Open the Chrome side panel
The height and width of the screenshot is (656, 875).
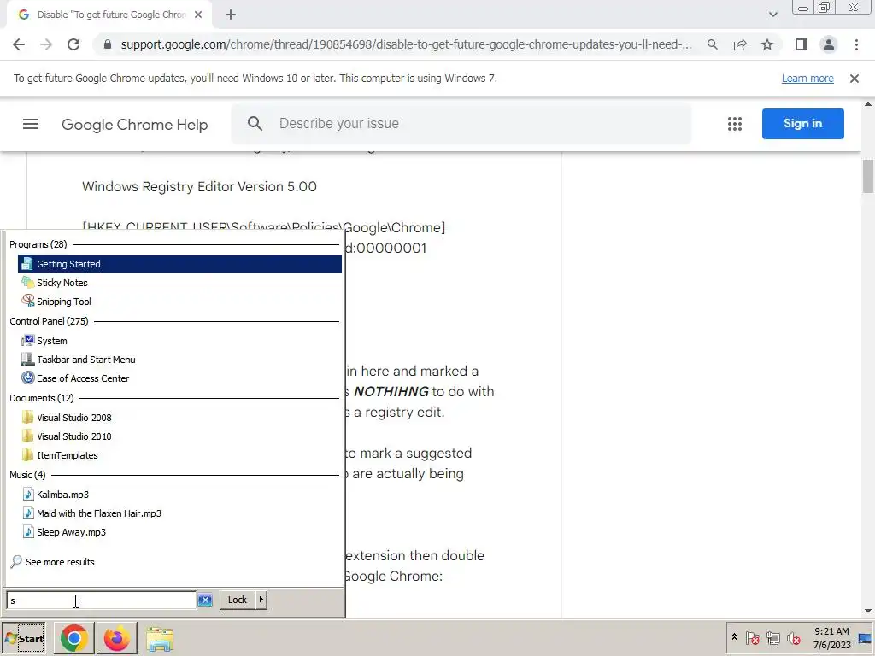click(802, 44)
